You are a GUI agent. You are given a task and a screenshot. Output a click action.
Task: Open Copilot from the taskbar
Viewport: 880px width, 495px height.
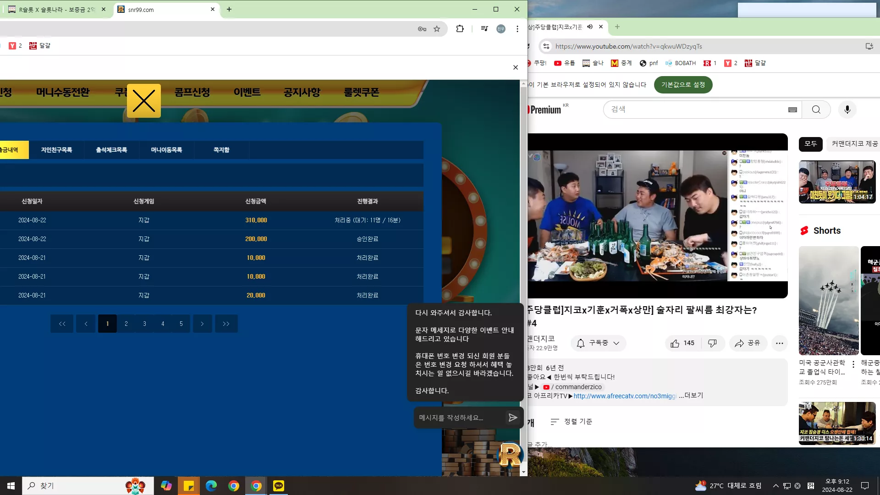[166, 486]
